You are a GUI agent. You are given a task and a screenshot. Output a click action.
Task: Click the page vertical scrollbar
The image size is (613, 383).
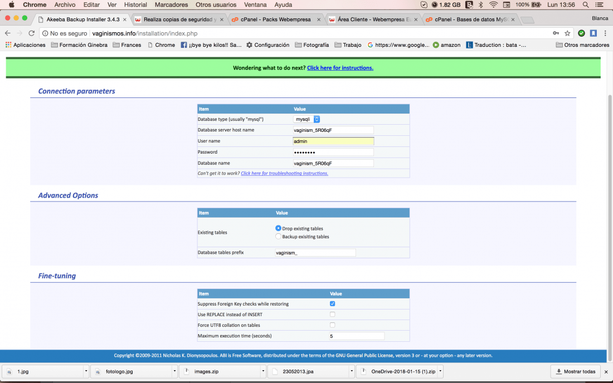tap(610, 228)
